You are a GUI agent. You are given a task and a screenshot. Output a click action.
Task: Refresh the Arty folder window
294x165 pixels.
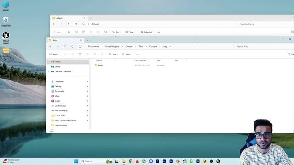tap(73, 46)
